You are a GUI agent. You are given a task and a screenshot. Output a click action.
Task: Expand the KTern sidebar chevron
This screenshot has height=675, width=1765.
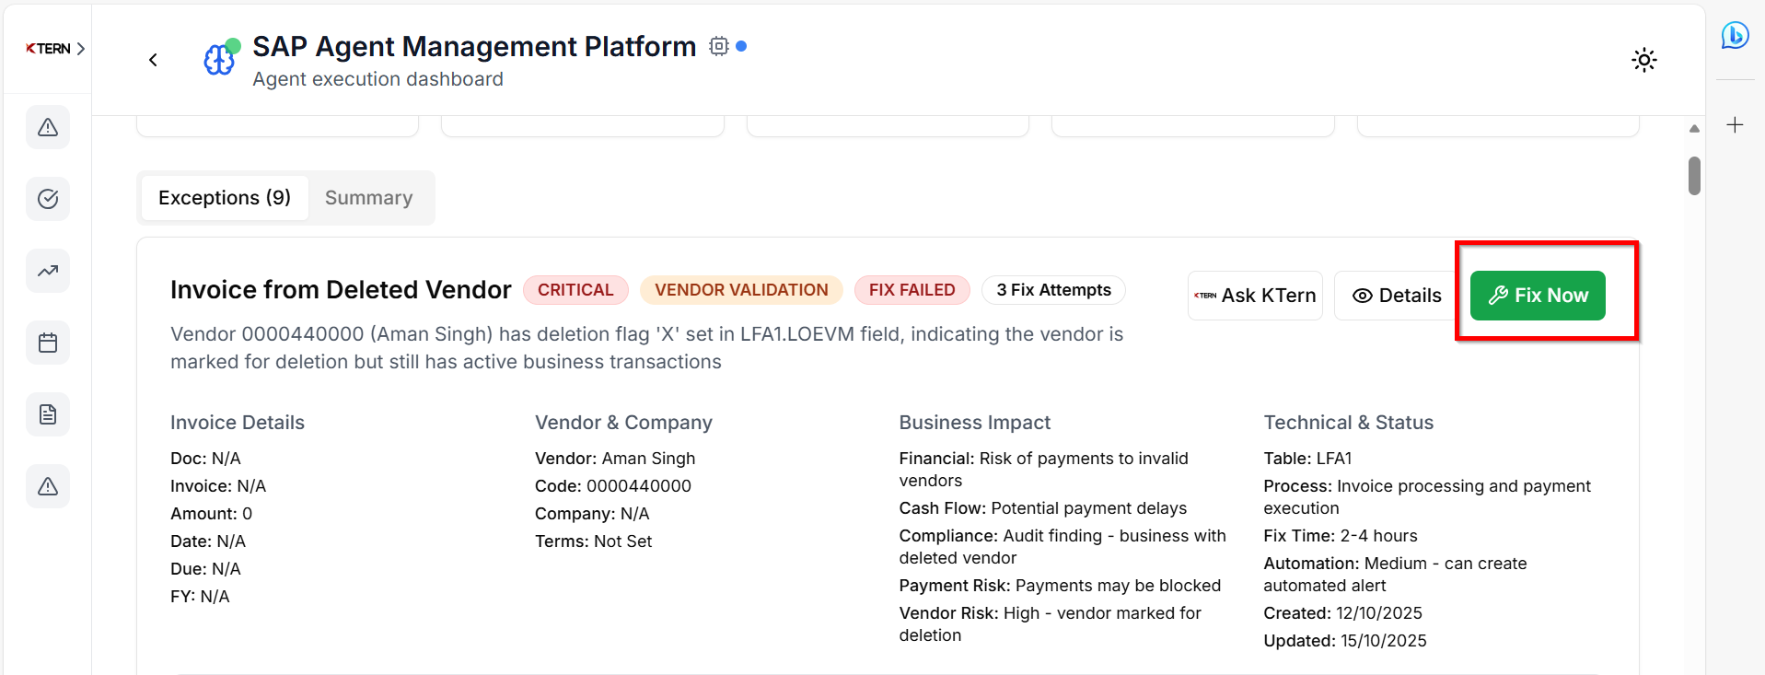81,49
